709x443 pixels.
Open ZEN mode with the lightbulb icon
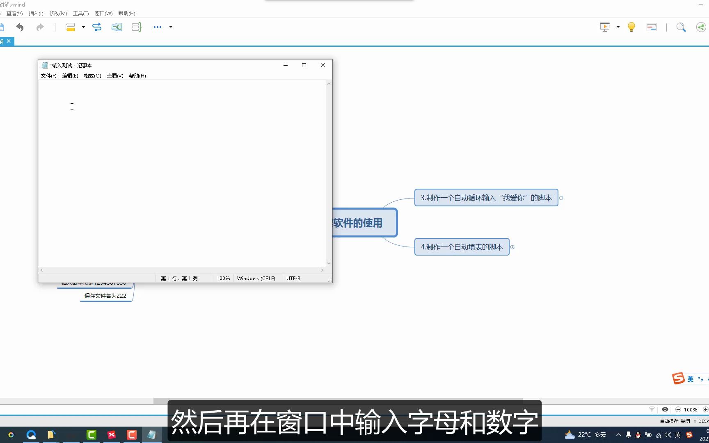(x=631, y=27)
